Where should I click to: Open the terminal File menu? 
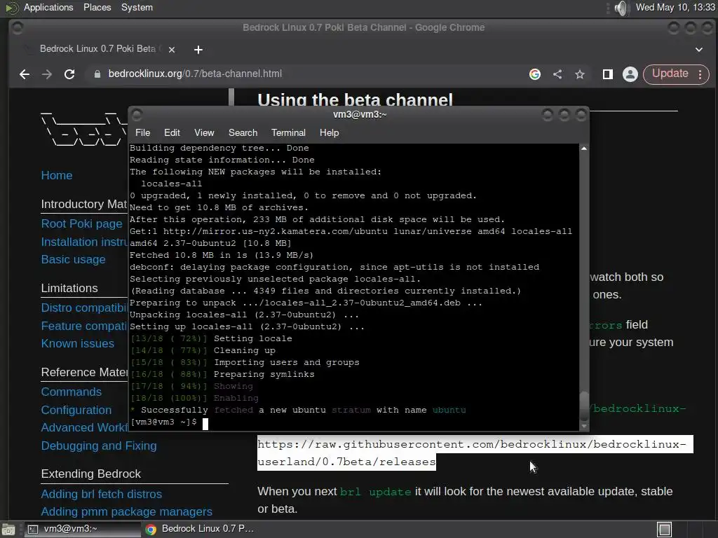142,132
